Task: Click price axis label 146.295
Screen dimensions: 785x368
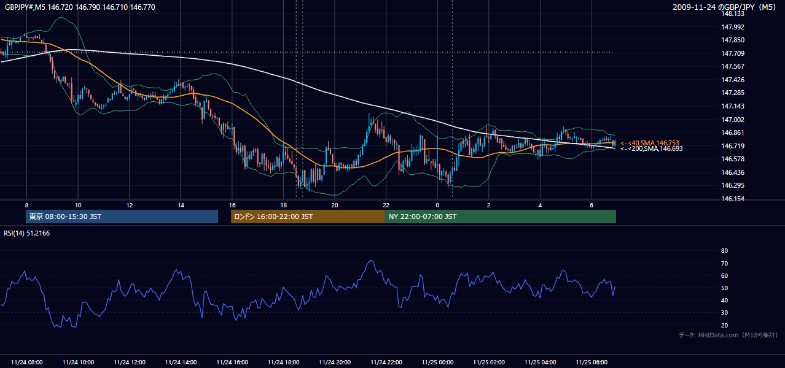Action: point(733,185)
